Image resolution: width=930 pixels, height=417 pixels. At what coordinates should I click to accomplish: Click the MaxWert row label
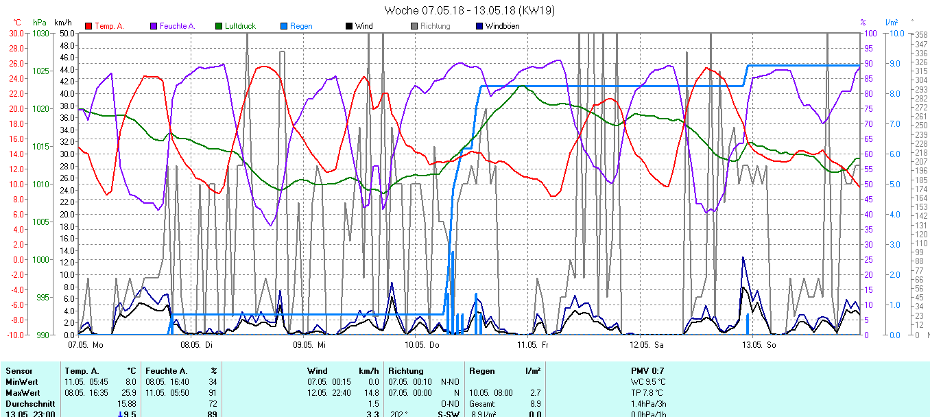pyautogui.click(x=23, y=393)
